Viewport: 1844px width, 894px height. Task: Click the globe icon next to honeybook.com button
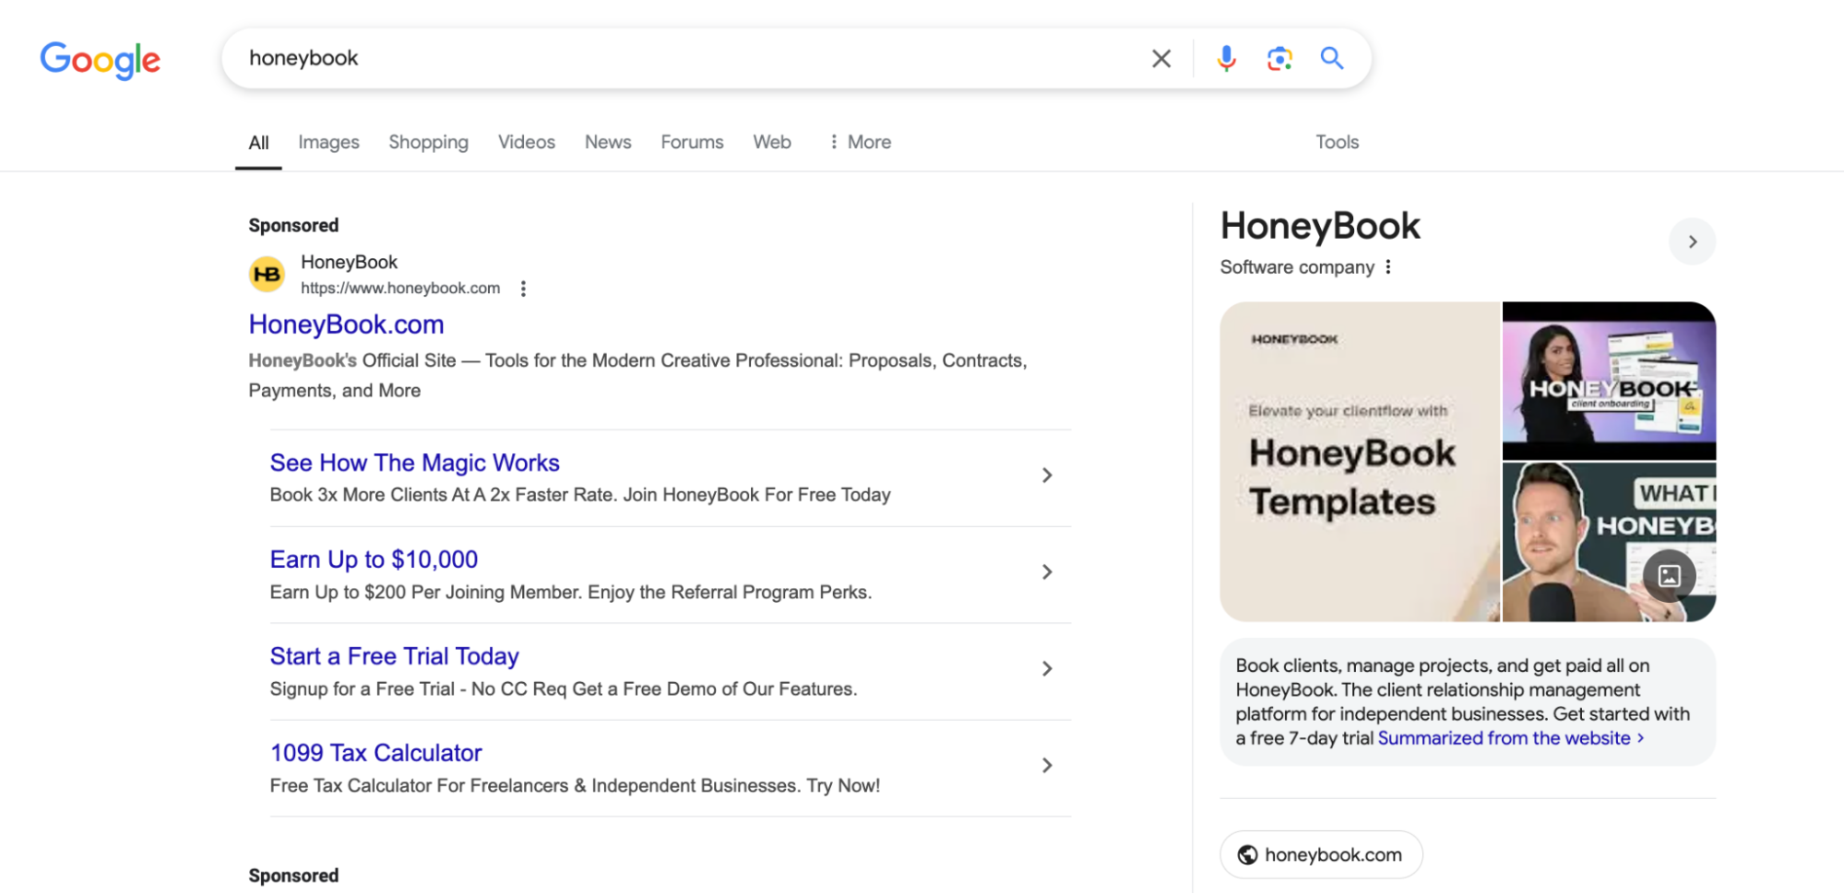pyautogui.click(x=1250, y=854)
